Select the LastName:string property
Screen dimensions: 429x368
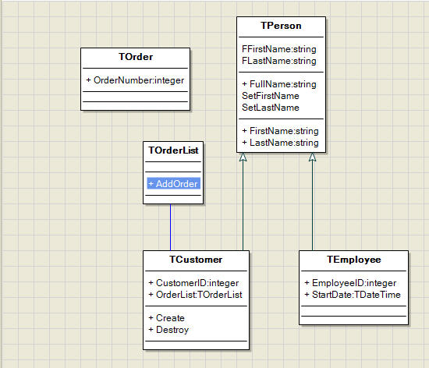[280, 143]
